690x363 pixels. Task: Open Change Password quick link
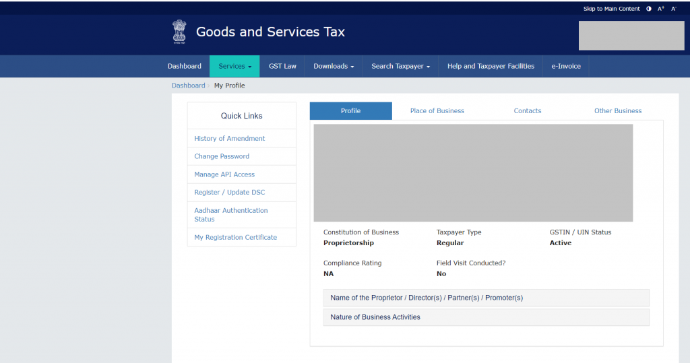[x=222, y=156]
